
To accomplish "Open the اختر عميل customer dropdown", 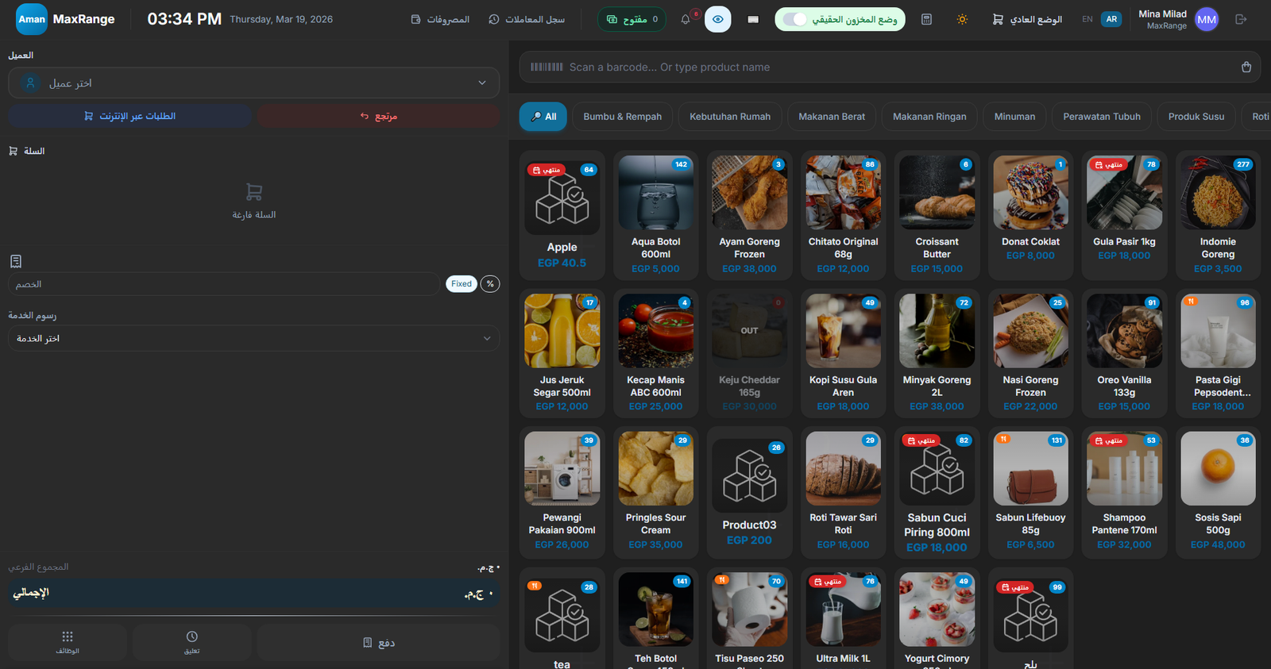I will [x=254, y=83].
